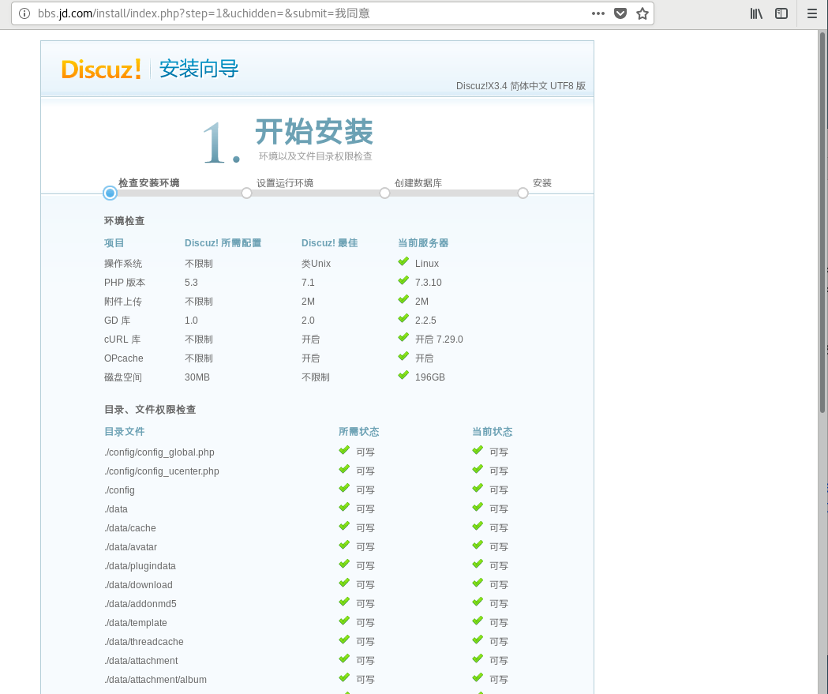The image size is (828, 694).
Task: Click the 安装向导 title text
Action: [199, 69]
